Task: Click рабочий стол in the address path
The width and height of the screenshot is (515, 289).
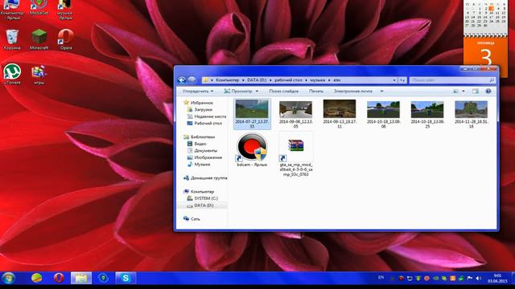Action: point(288,80)
